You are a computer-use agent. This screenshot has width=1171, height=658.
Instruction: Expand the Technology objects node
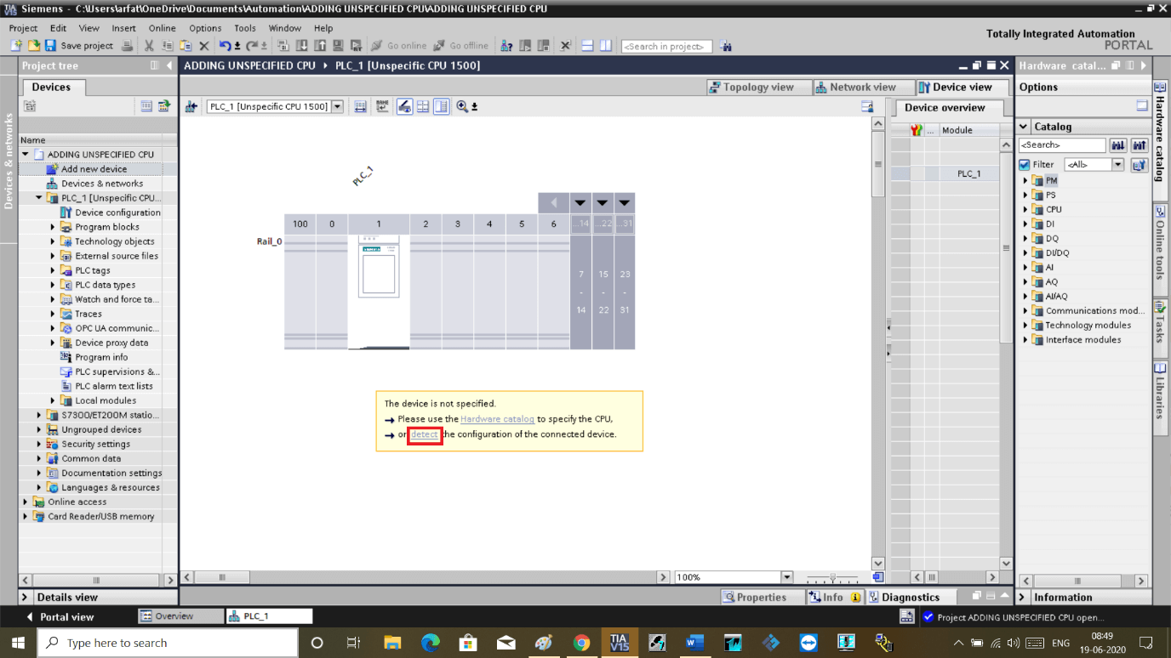point(53,241)
